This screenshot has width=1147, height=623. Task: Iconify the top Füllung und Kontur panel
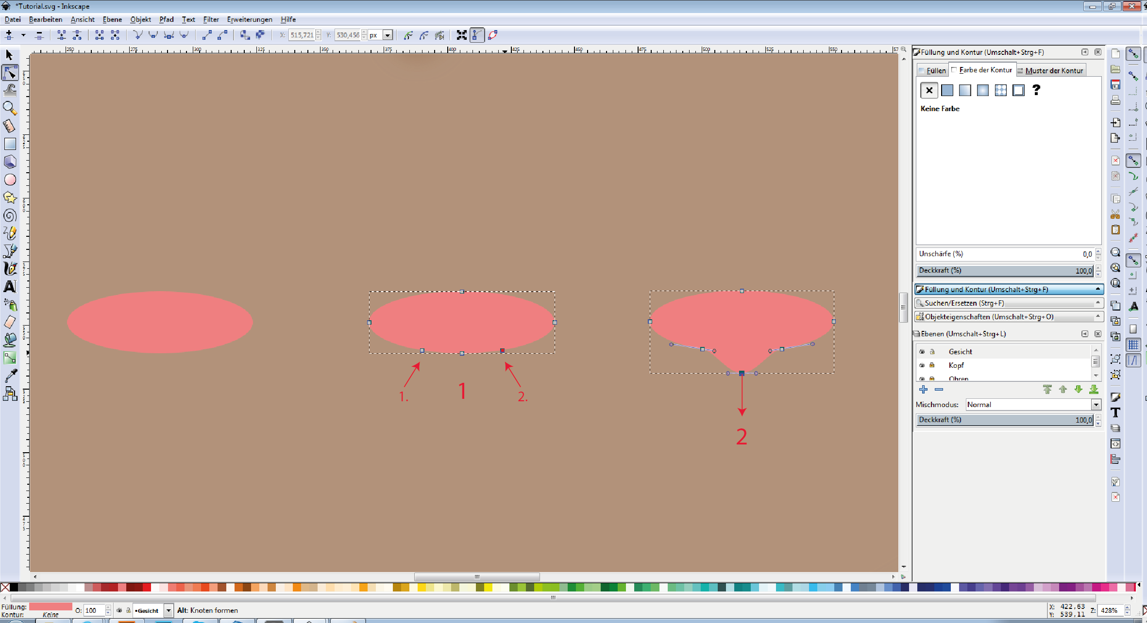(1085, 52)
